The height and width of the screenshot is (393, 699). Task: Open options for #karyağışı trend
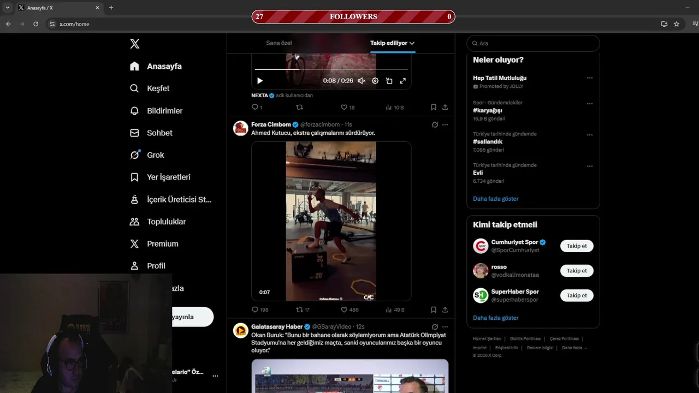point(590,104)
